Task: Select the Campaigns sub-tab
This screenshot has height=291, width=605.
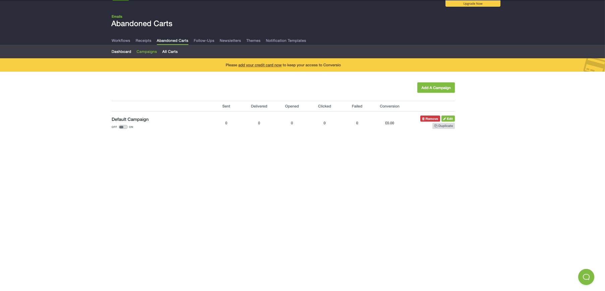Action: (x=146, y=52)
